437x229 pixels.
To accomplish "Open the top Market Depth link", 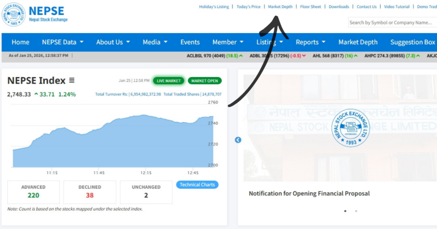I will (x=280, y=7).
